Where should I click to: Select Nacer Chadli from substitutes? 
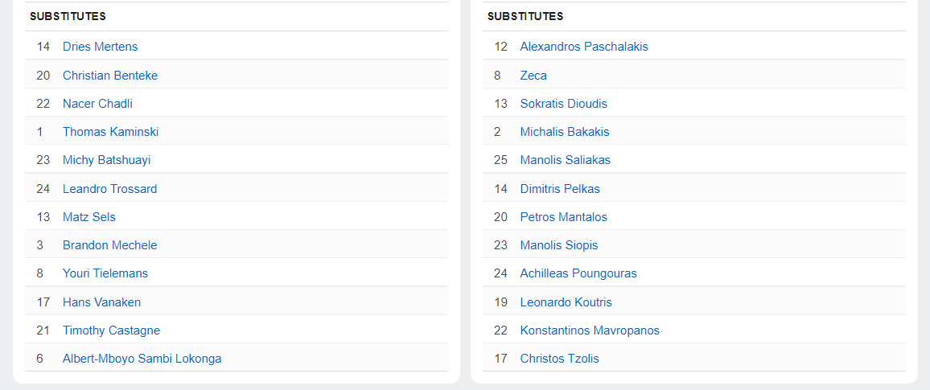(97, 104)
